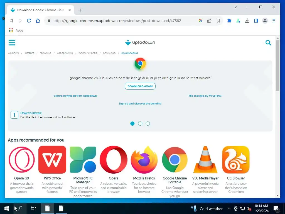Open the Opera app icon

[x=114, y=160]
